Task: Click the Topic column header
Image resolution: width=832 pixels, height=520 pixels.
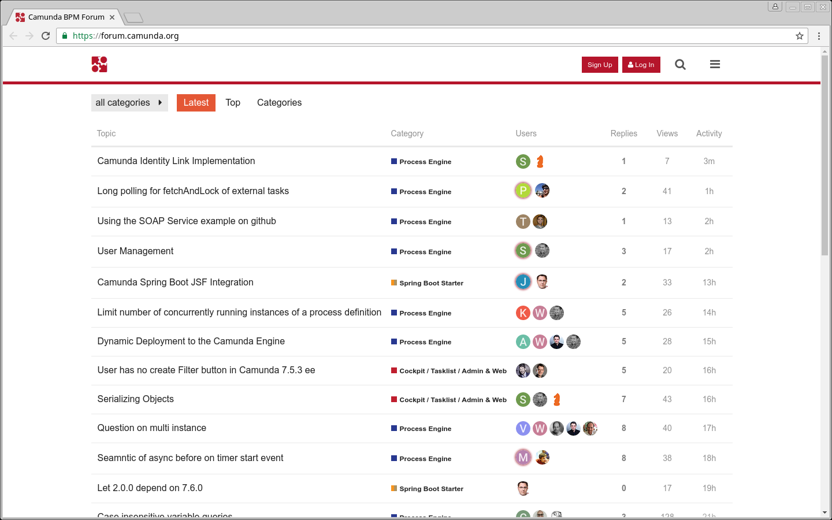Action: pos(106,133)
